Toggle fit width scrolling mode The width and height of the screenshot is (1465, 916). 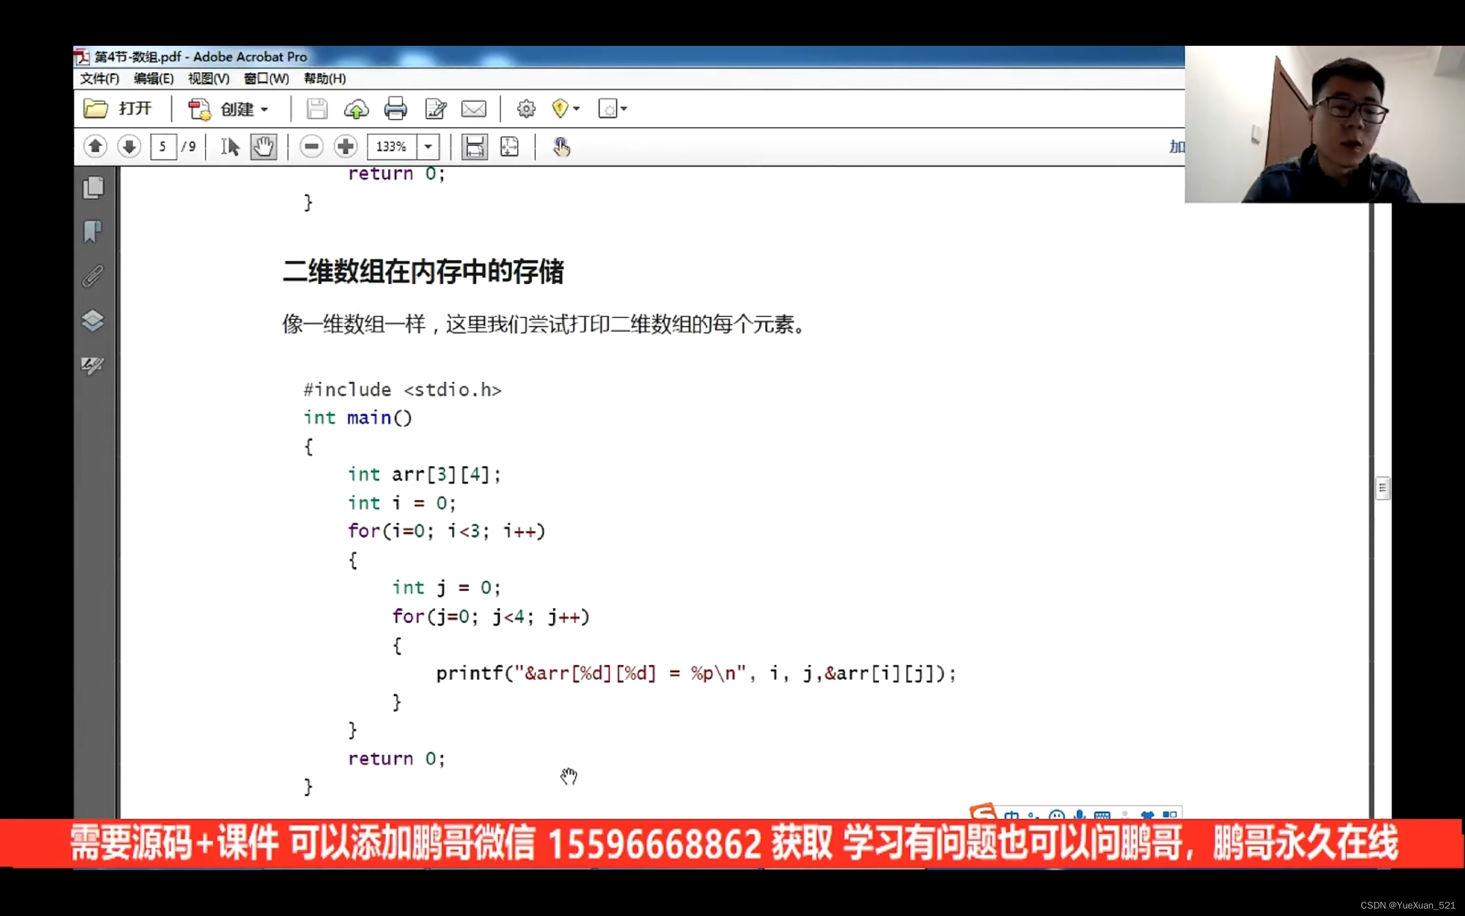click(474, 147)
